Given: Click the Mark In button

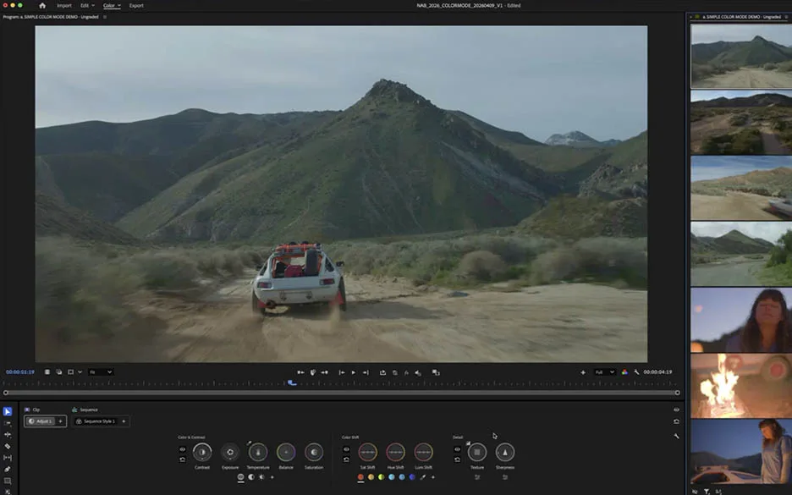Looking at the screenshot, I should (x=300, y=372).
